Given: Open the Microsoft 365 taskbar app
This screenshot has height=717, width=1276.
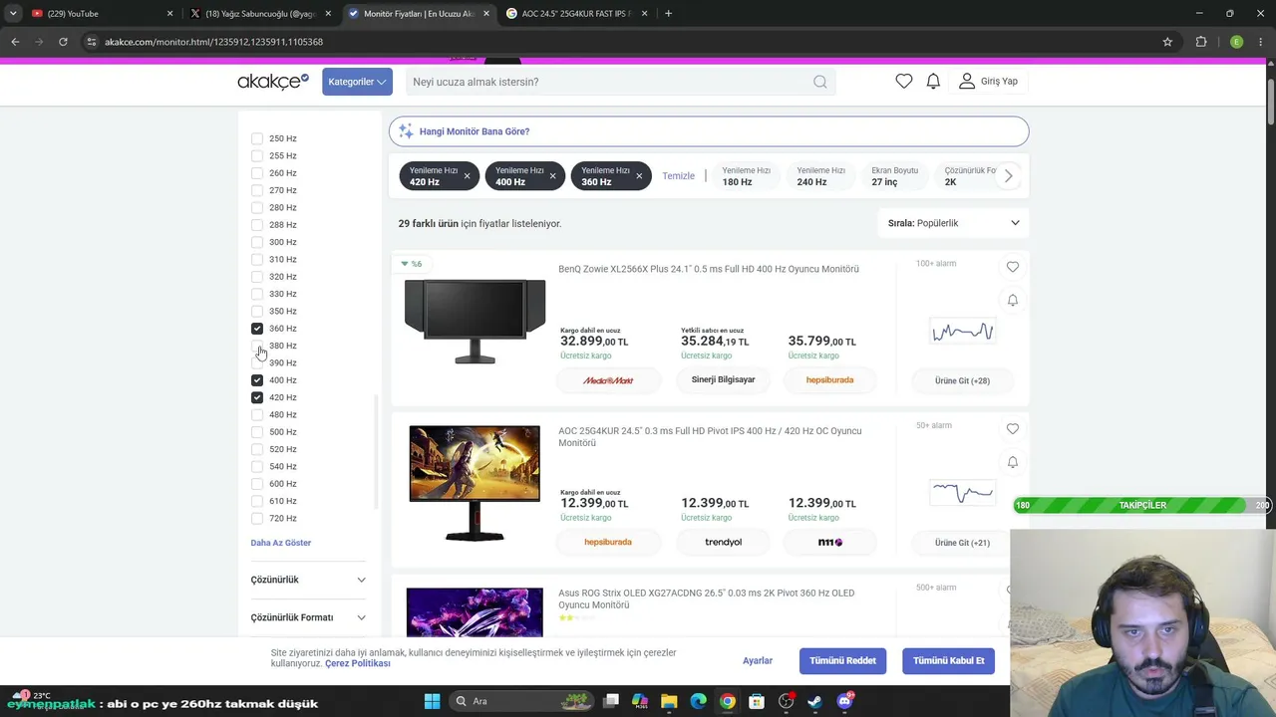Looking at the screenshot, I should [640, 701].
